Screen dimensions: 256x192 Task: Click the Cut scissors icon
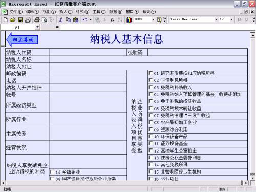(61, 20)
